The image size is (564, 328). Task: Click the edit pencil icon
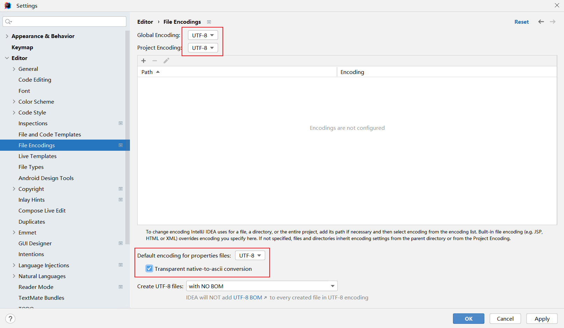tap(167, 61)
